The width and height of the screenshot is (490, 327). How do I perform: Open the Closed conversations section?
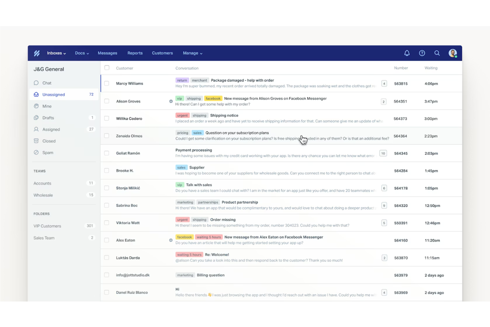coord(49,141)
